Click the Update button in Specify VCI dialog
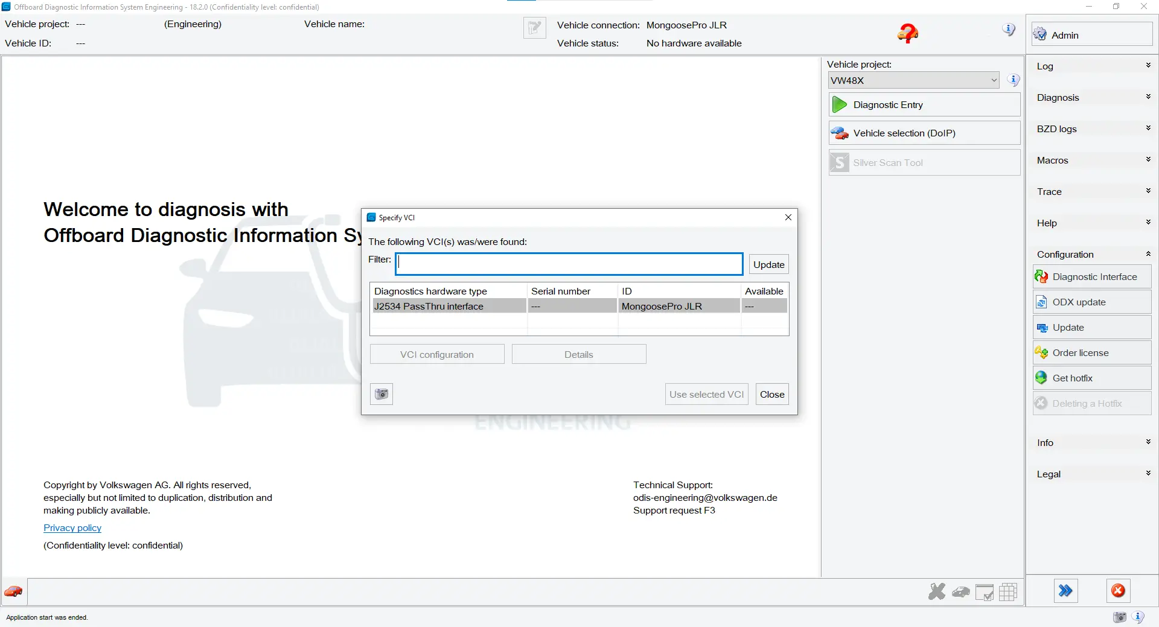This screenshot has width=1159, height=627. pyautogui.click(x=768, y=264)
